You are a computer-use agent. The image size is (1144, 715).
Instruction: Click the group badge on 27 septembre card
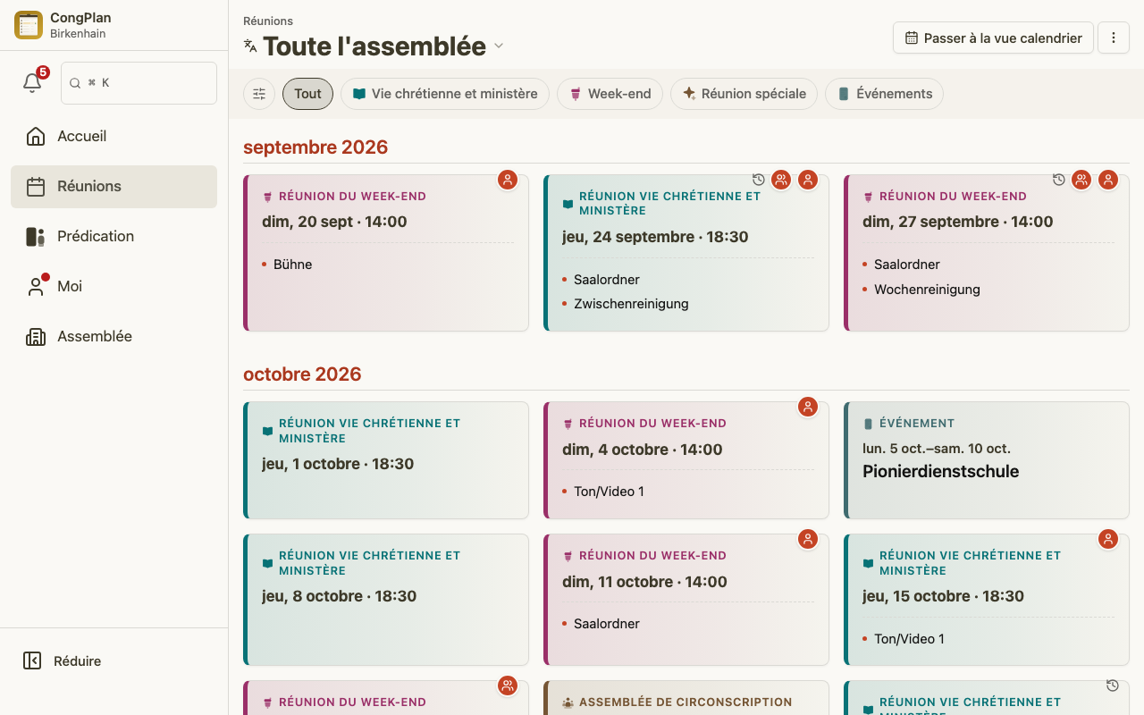click(1081, 180)
